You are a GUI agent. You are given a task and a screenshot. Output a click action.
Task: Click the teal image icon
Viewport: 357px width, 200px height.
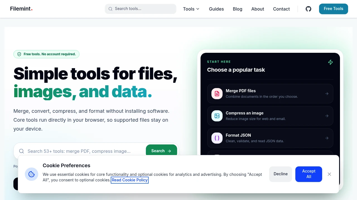click(x=217, y=116)
